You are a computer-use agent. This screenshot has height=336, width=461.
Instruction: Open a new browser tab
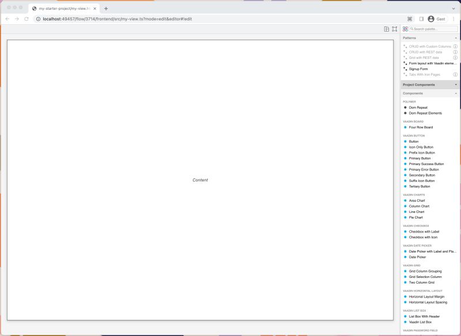pos(105,8)
